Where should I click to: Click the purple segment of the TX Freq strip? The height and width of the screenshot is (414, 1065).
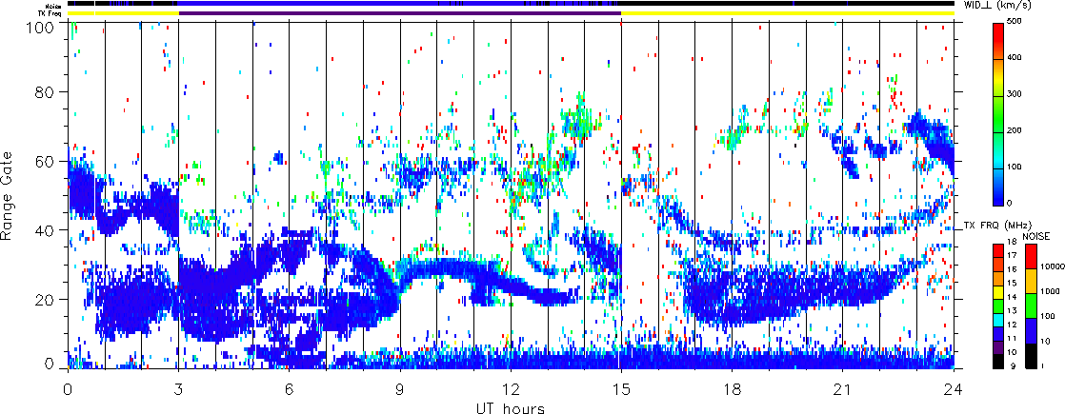(x=400, y=13)
